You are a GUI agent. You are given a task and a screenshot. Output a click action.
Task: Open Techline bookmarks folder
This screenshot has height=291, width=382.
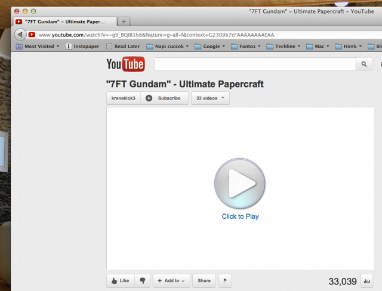point(284,47)
